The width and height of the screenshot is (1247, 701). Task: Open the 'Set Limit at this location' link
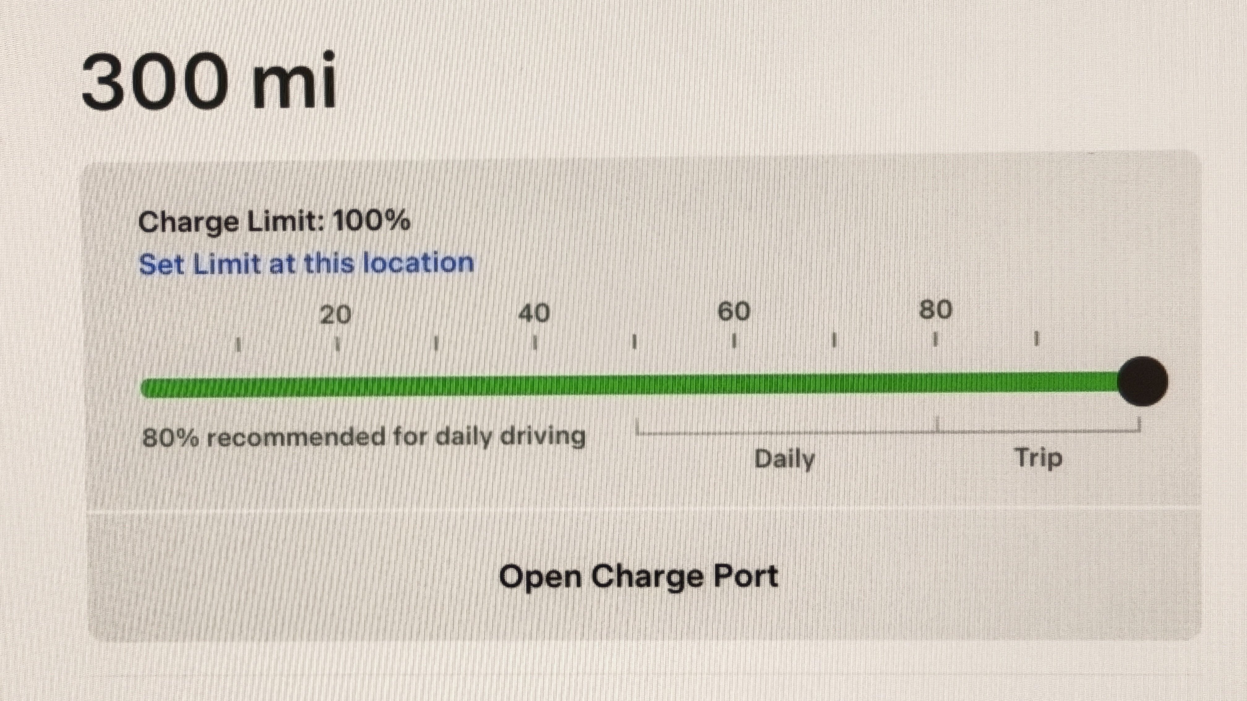tap(306, 264)
